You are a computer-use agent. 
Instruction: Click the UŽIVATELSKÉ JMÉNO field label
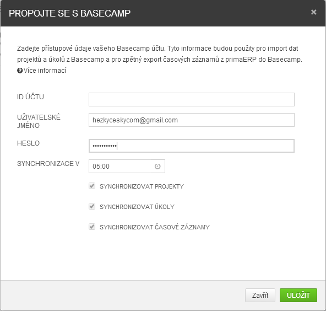tap(39, 121)
